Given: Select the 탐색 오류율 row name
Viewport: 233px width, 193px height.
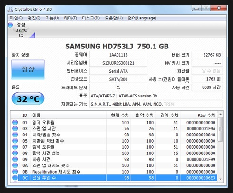Looking at the screenshot, I should (x=43, y=147).
